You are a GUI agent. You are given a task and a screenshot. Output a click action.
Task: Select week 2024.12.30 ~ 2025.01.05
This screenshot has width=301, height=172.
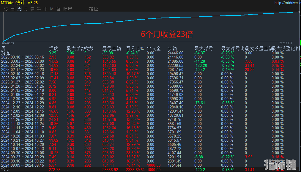click(23, 99)
